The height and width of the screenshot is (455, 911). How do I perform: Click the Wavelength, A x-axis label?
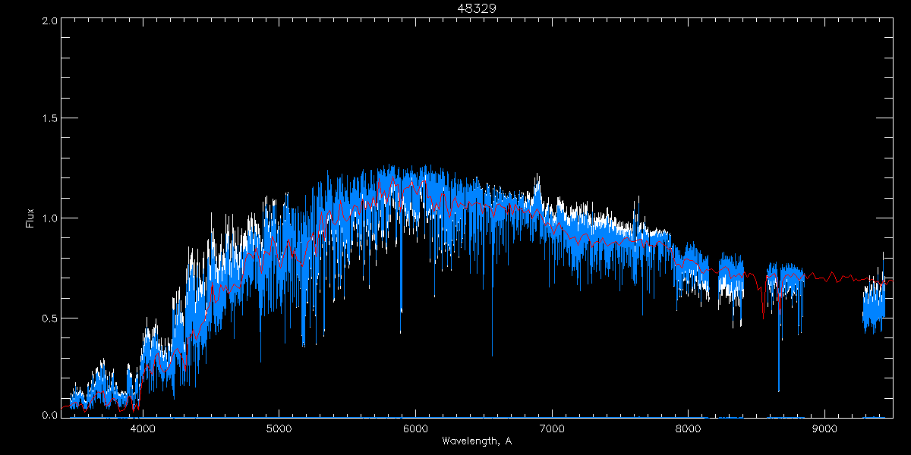coord(476,441)
